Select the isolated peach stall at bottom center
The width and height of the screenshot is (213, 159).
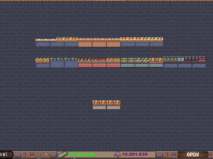(x=106, y=105)
